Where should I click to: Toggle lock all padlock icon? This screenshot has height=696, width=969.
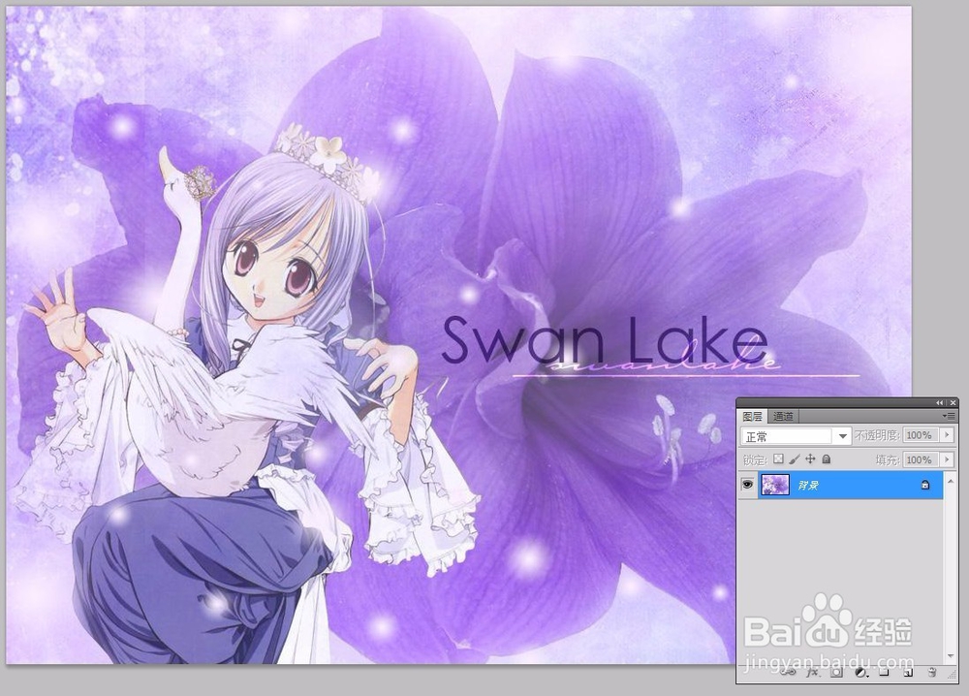tap(827, 459)
